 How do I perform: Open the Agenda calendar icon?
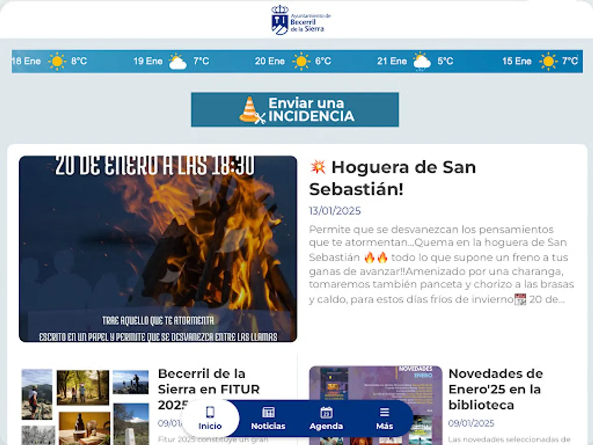click(326, 411)
